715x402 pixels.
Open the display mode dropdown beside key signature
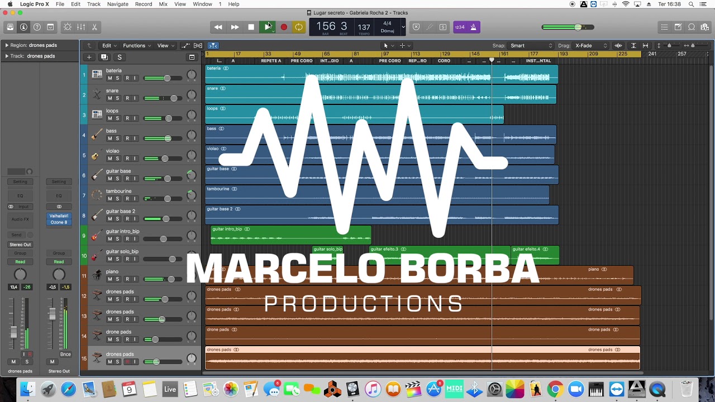(x=403, y=27)
